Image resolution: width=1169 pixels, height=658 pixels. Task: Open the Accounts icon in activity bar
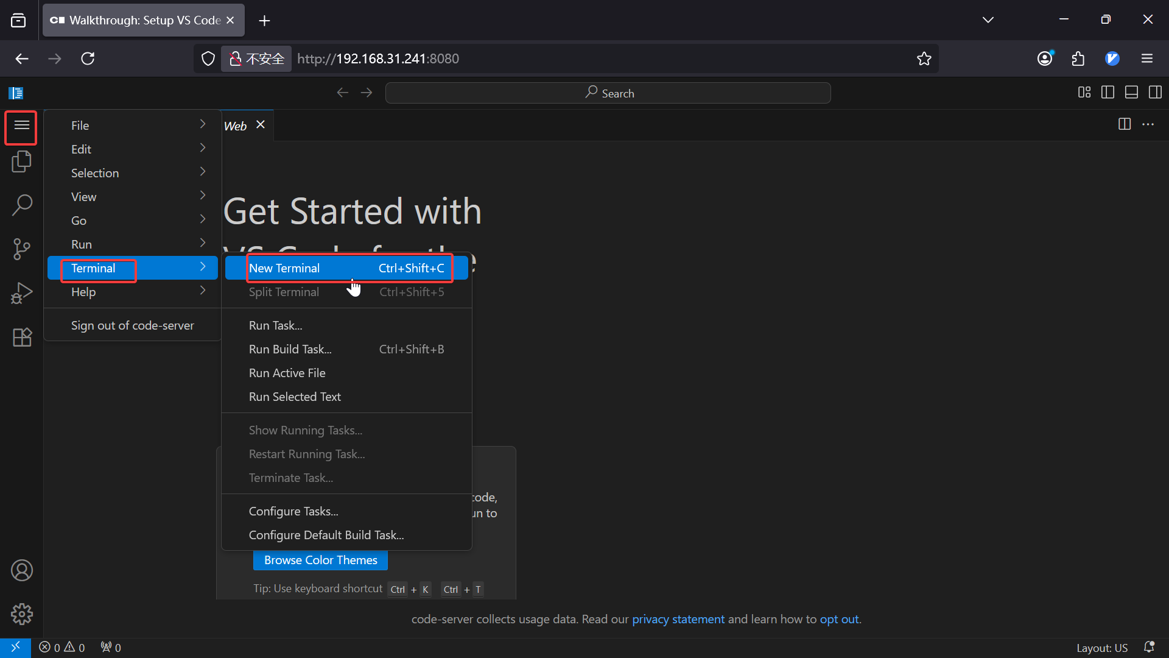pos(22,570)
